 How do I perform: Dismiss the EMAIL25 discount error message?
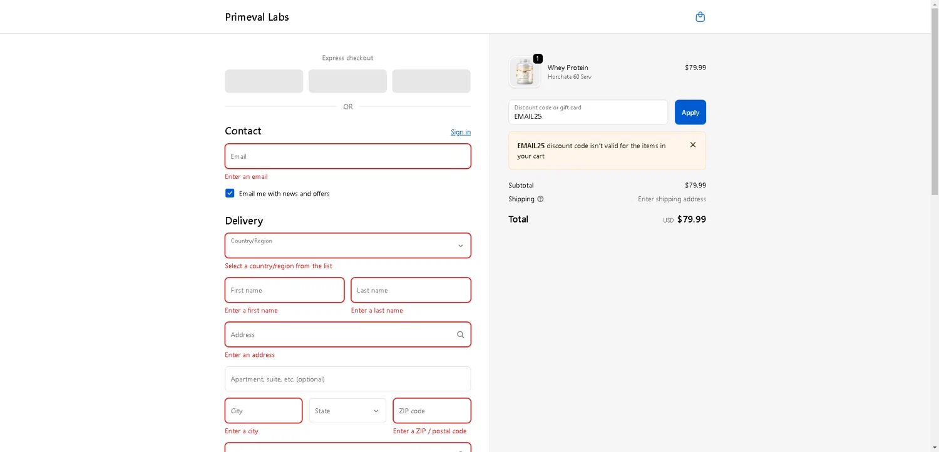(x=693, y=145)
